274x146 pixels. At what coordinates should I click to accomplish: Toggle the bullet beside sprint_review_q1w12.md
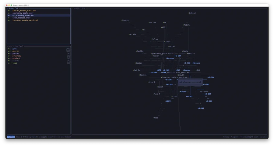pos(9,11)
